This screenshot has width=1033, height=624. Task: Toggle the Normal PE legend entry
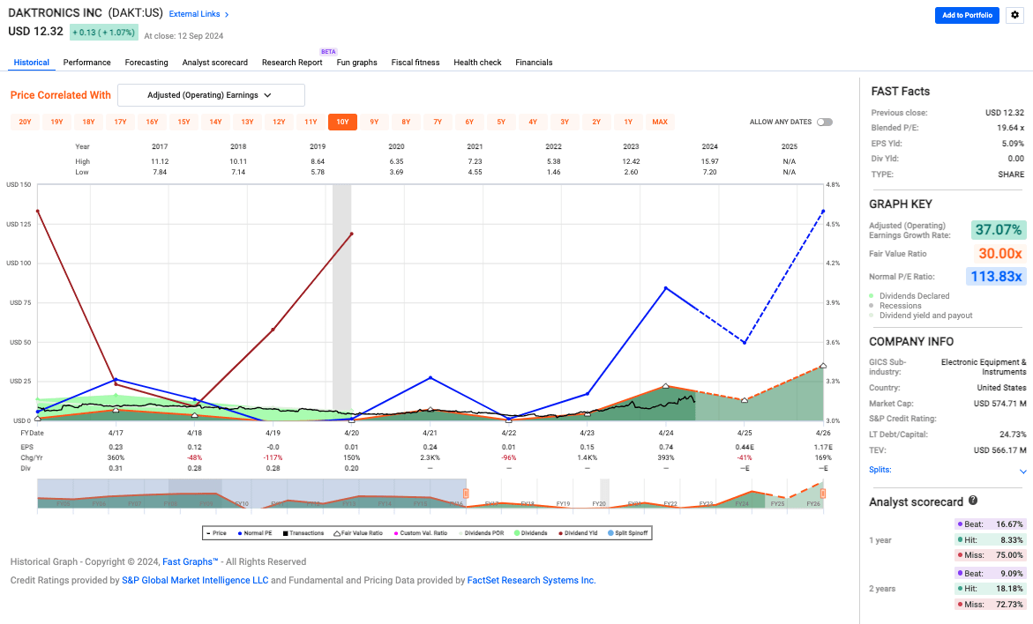(254, 533)
